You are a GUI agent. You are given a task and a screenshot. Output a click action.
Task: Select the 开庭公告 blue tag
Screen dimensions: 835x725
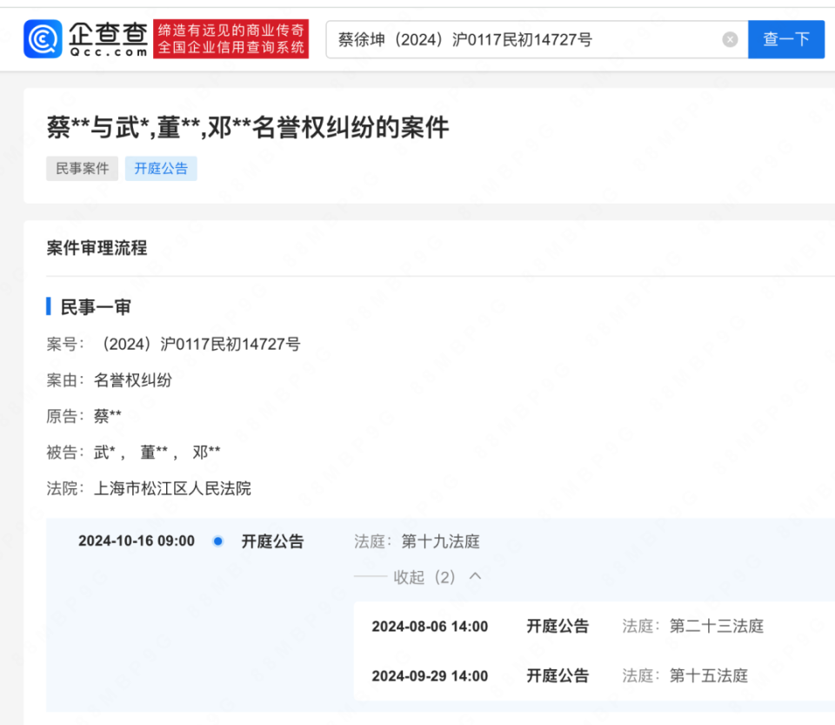tap(161, 168)
